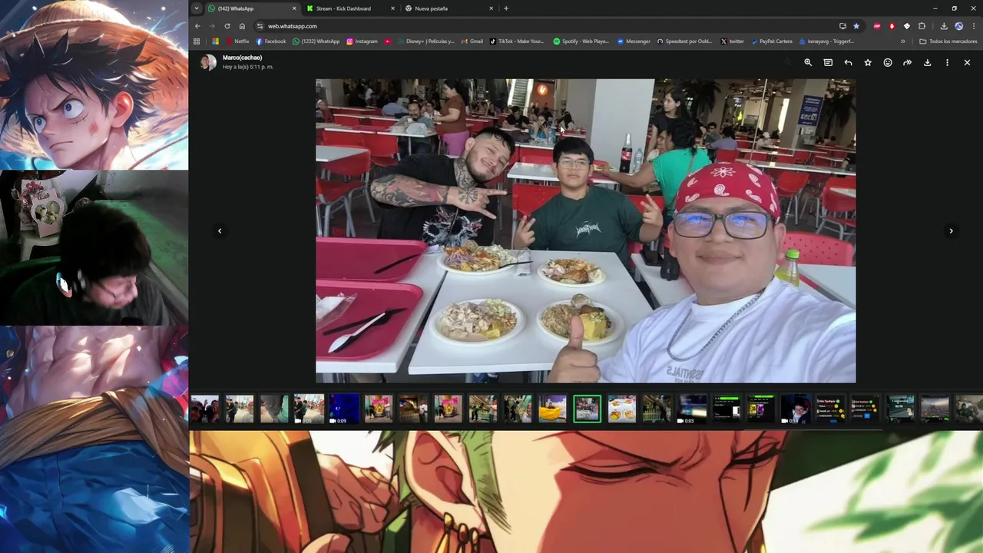The width and height of the screenshot is (983, 553).
Task: Go to the browser home page icon
Action: 242,26
